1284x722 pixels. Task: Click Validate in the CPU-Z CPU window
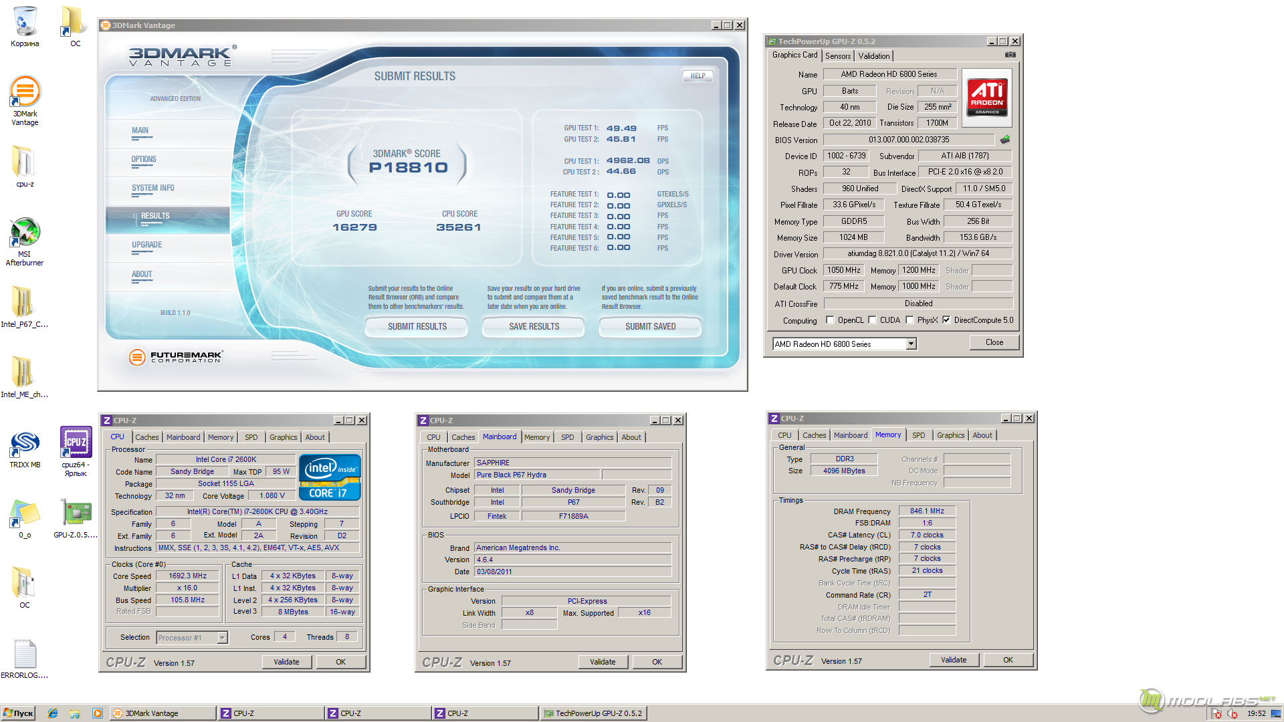coord(286,662)
